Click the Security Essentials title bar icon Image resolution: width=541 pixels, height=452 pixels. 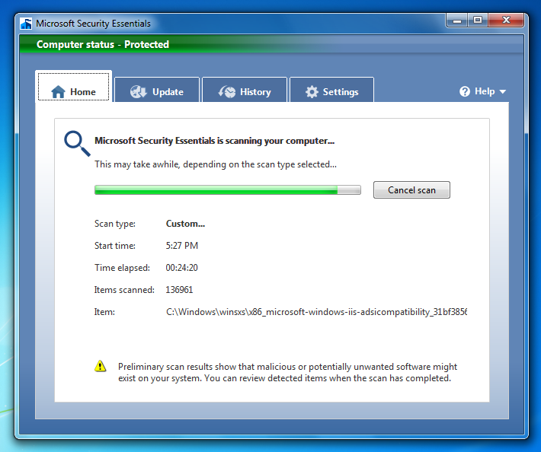pos(26,24)
